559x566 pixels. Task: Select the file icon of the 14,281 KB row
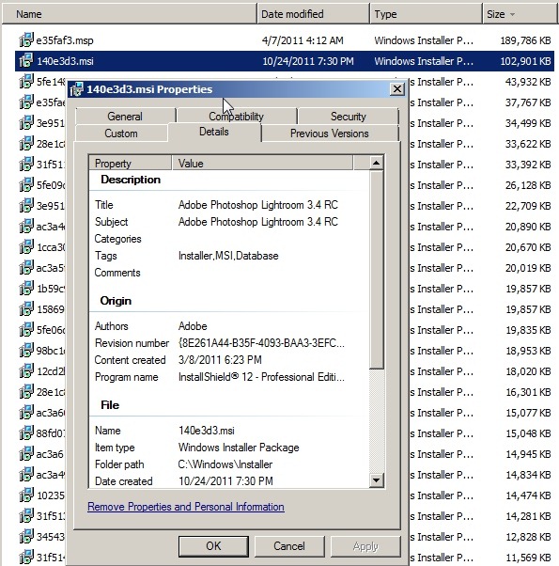[x=26, y=516]
